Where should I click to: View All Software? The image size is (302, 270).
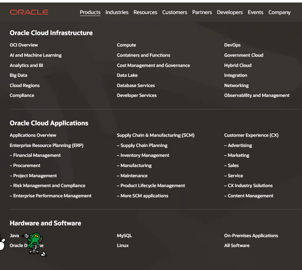pos(237,245)
